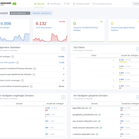Click the Client column header
This screenshot has width=139, height=139.
click(94, 56)
